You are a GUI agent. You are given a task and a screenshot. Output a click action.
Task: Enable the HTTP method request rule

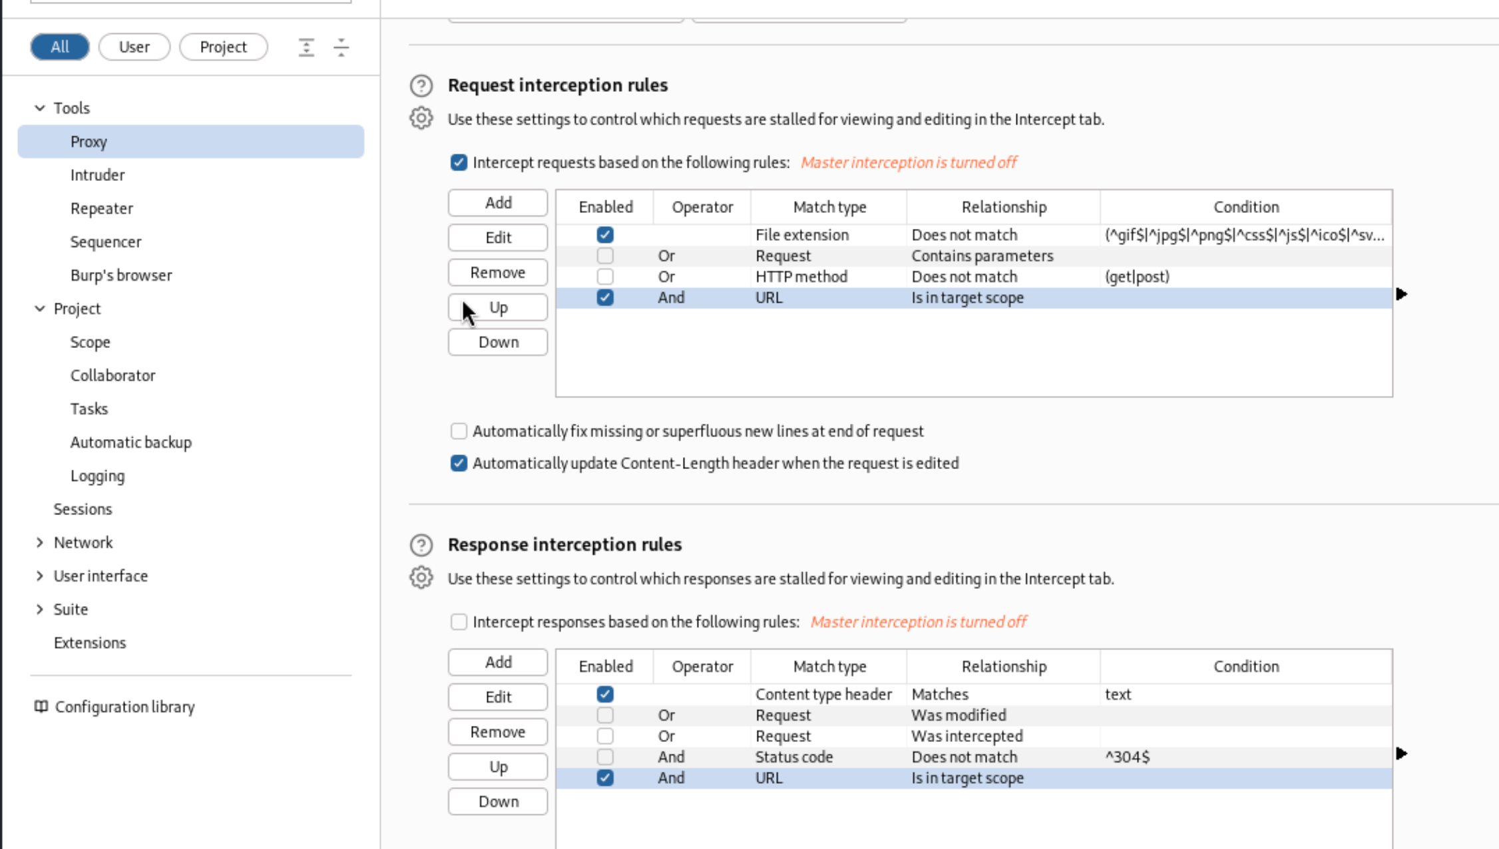(x=604, y=277)
